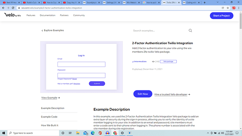Click the Start a Project button
The image size is (242, 136).
(221, 15)
